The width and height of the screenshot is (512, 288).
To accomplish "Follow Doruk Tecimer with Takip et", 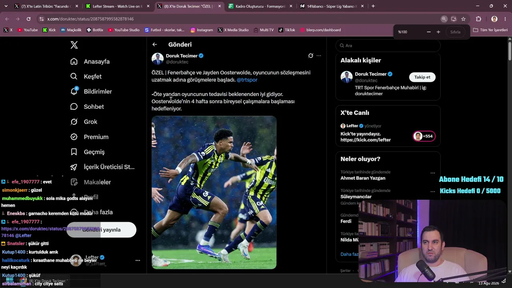I will [422, 77].
